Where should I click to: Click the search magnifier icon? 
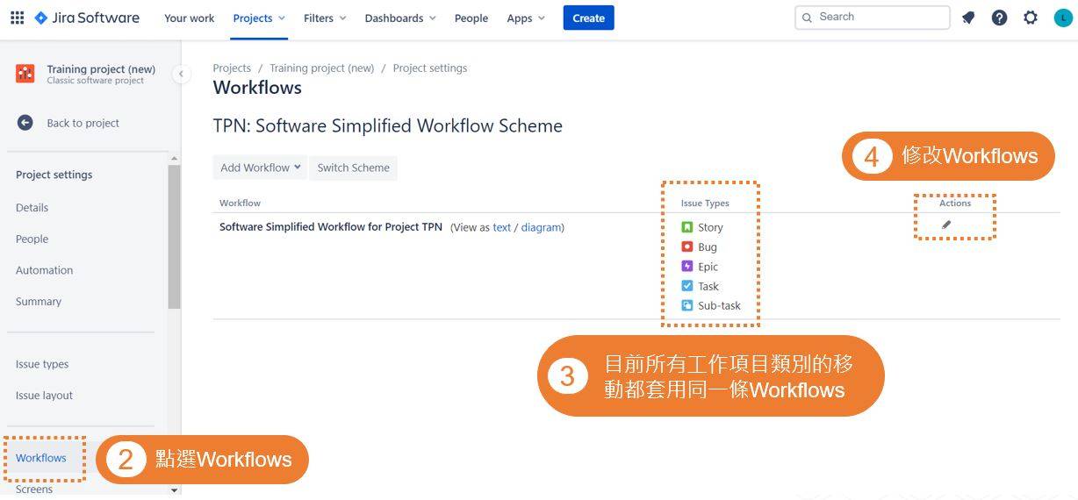click(808, 18)
